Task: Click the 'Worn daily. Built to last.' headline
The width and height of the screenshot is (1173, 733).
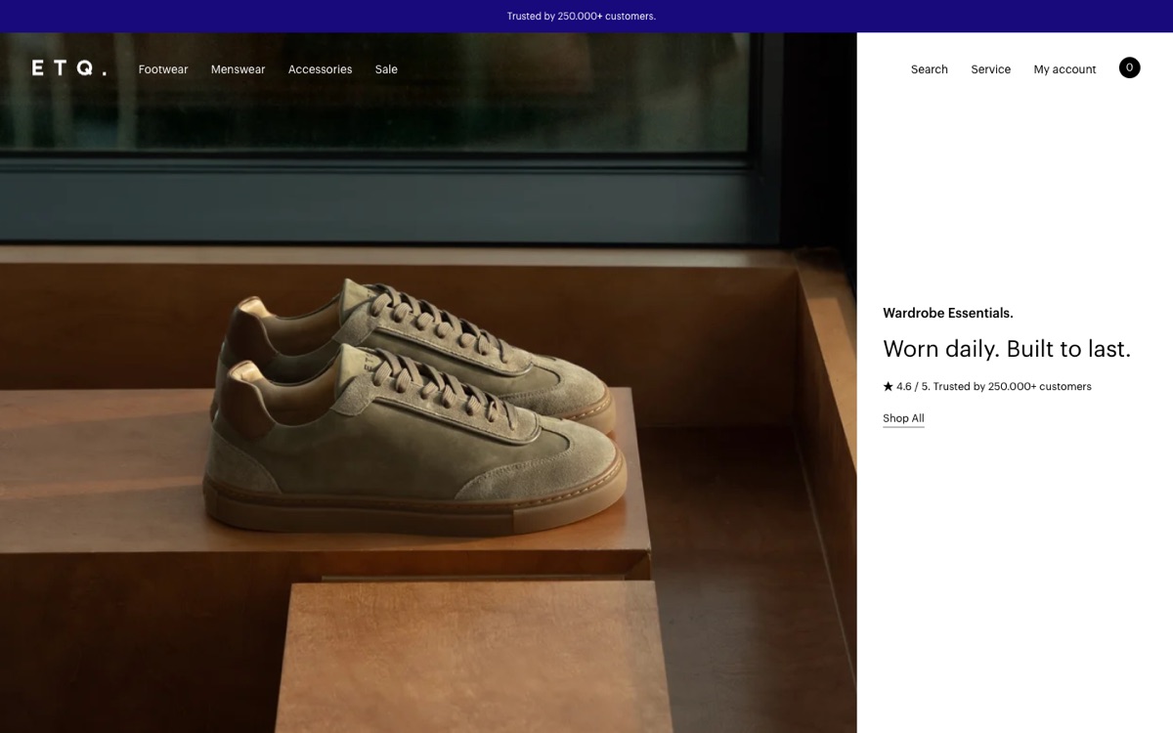Action: pyautogui.click(x=1007, y=349)
